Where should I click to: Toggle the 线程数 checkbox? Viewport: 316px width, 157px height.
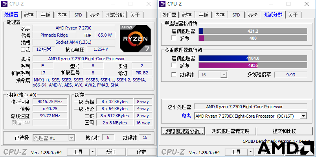(174, 75)
